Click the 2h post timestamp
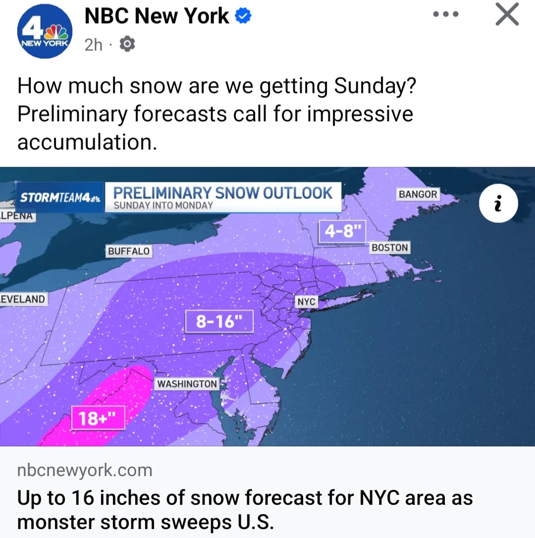Viewport: 535px width, 538px height. click(x=93, y=45)
